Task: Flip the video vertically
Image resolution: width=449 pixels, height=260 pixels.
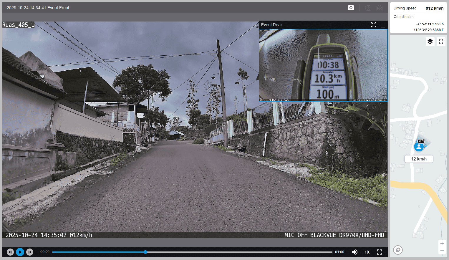Action: [368, 8]
